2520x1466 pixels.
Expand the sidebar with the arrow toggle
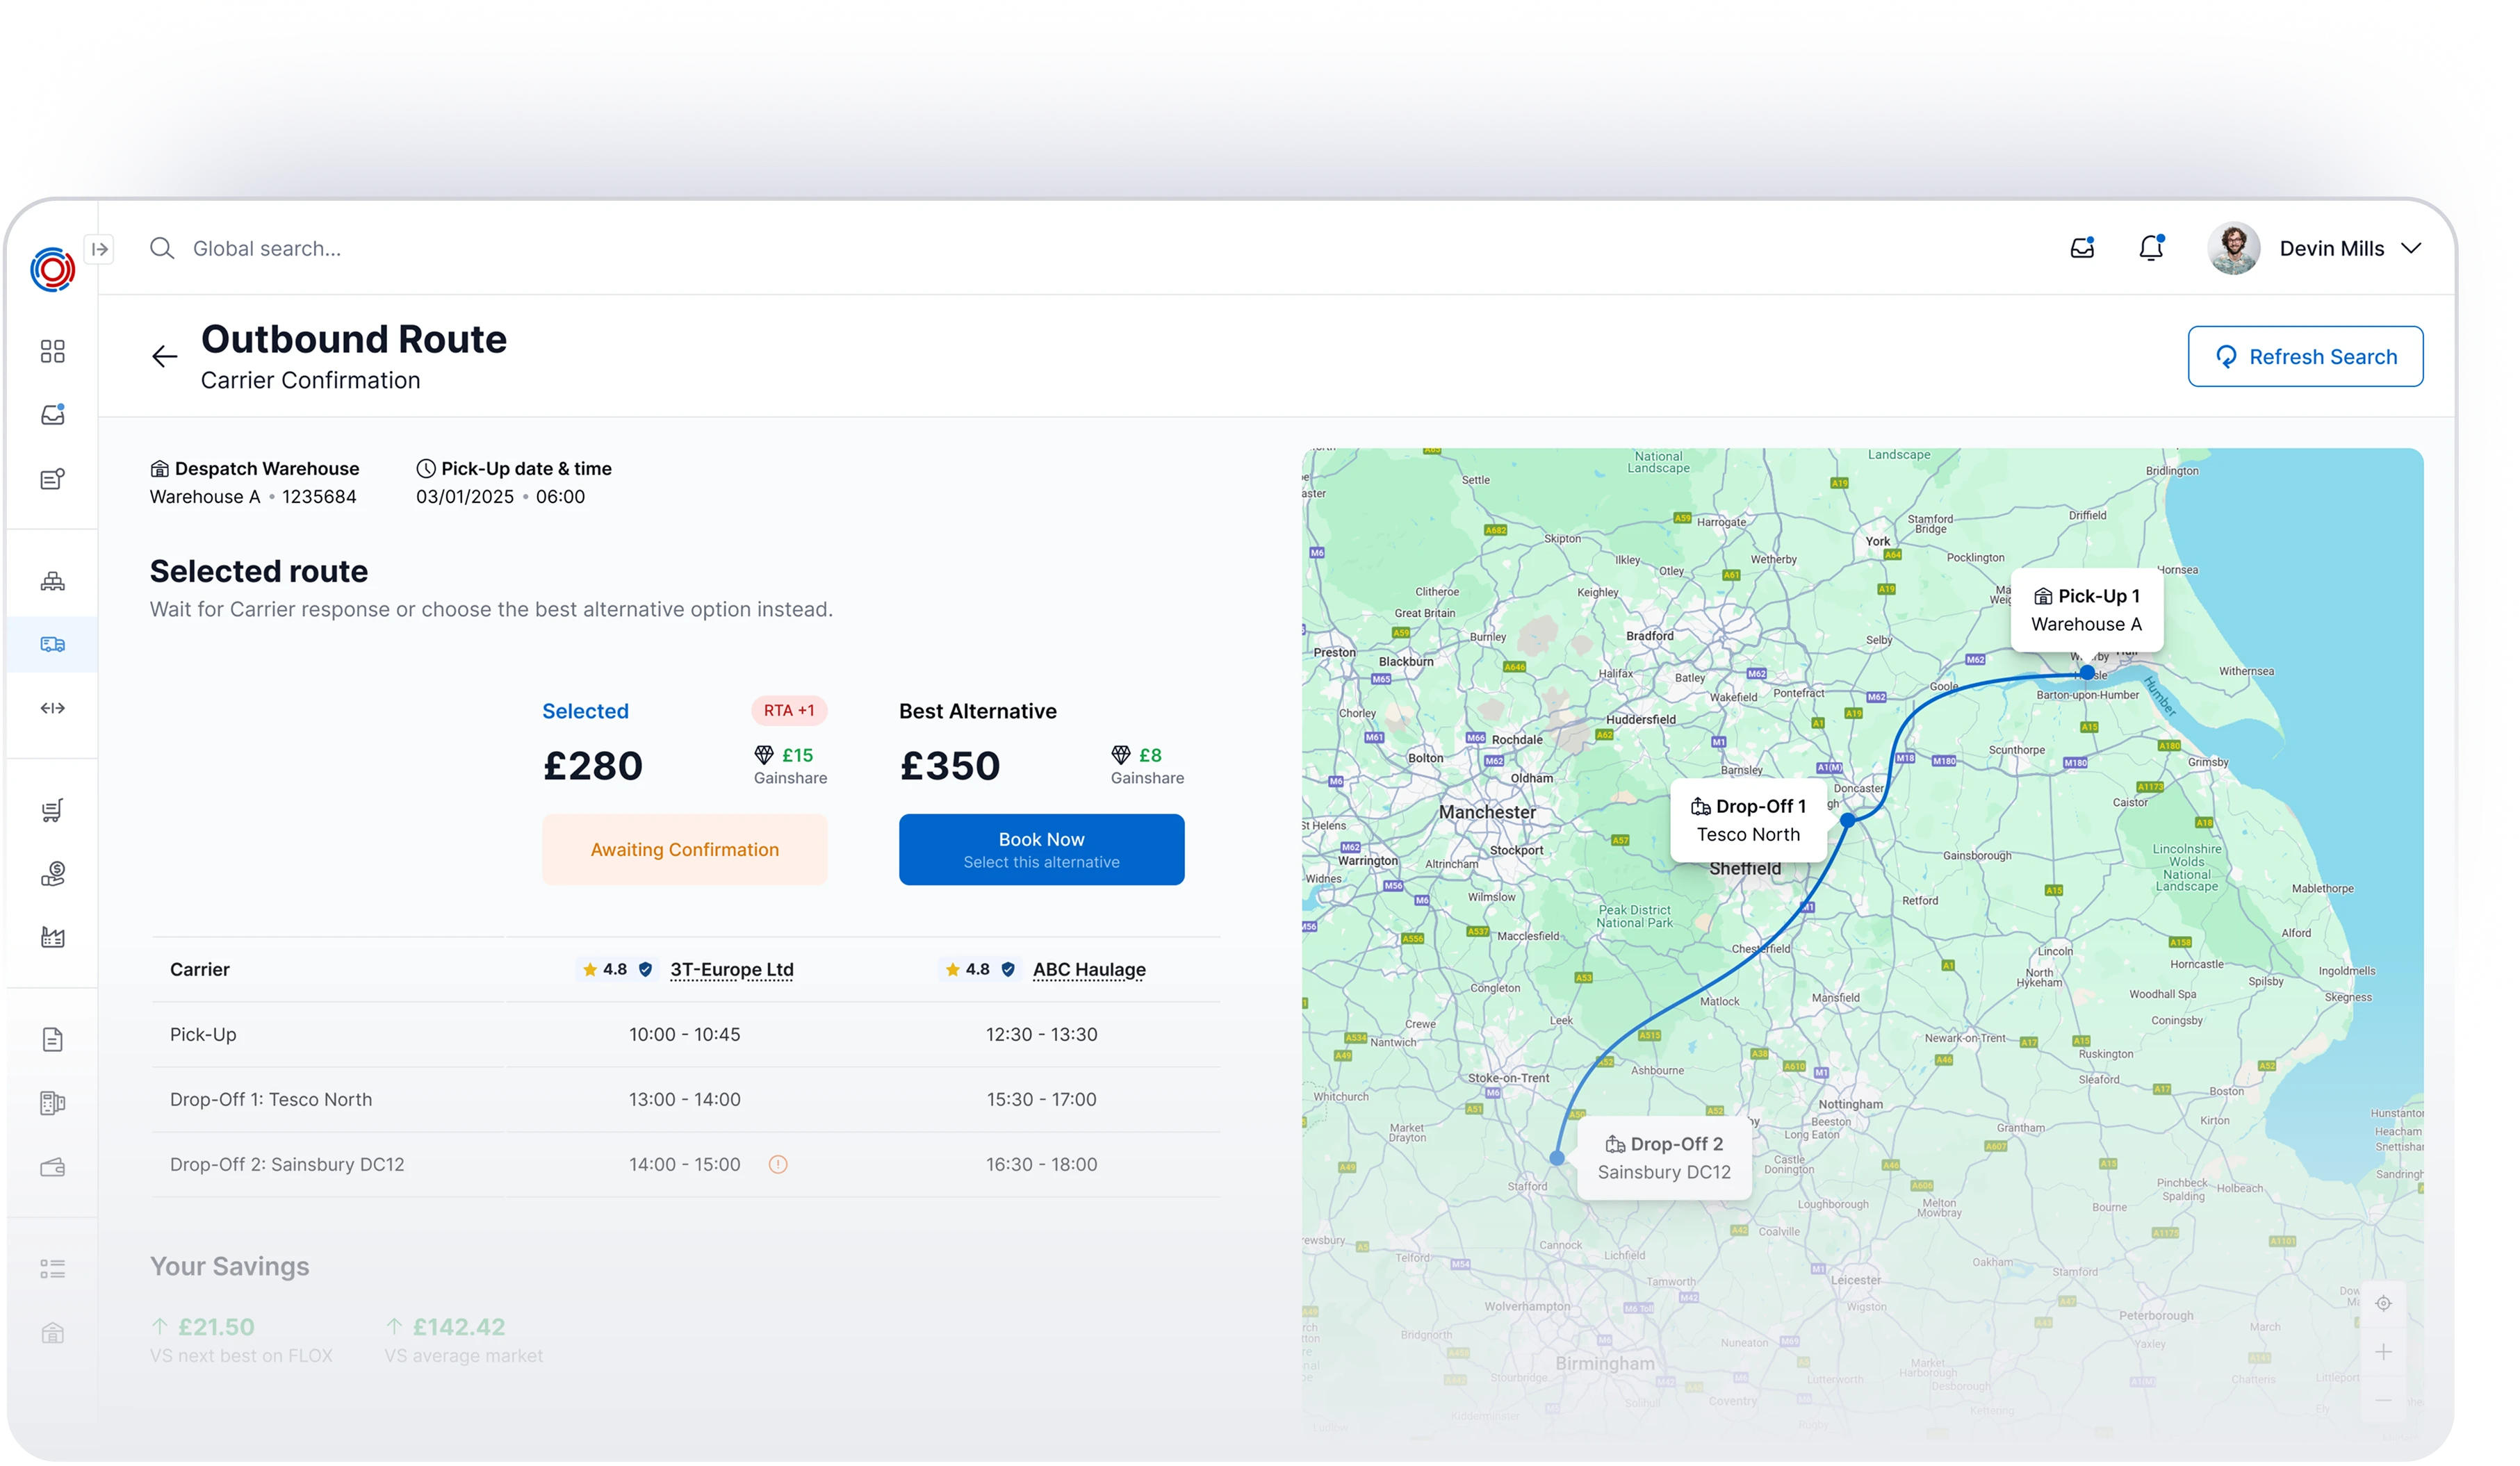tap(100, 249)
